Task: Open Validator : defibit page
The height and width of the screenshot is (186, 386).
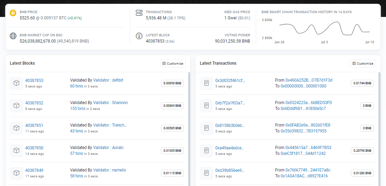Action: 108,80
